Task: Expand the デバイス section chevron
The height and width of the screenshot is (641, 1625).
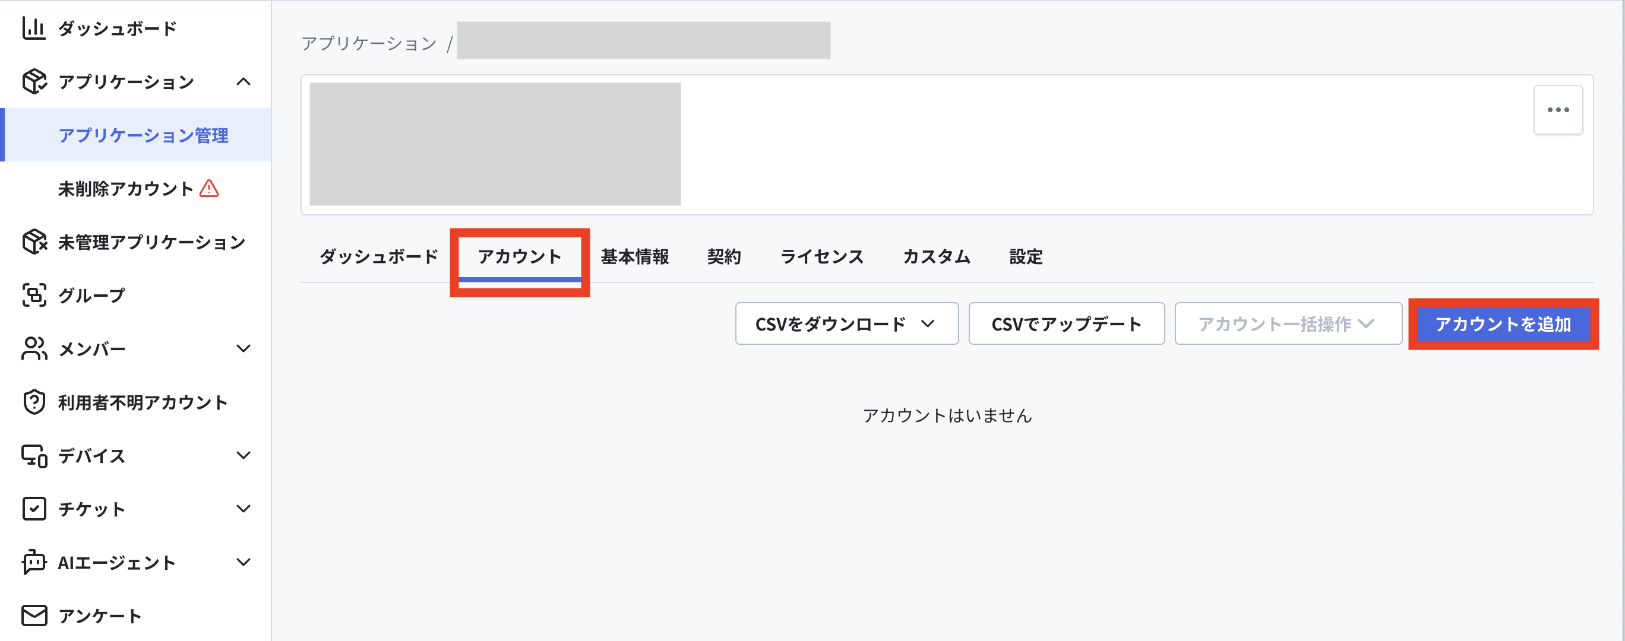Action: pos(244,456)
